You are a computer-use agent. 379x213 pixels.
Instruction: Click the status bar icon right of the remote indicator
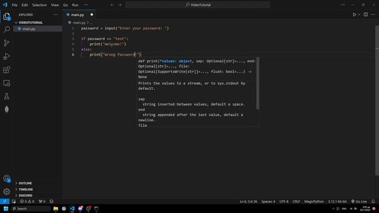pos(14,201)
